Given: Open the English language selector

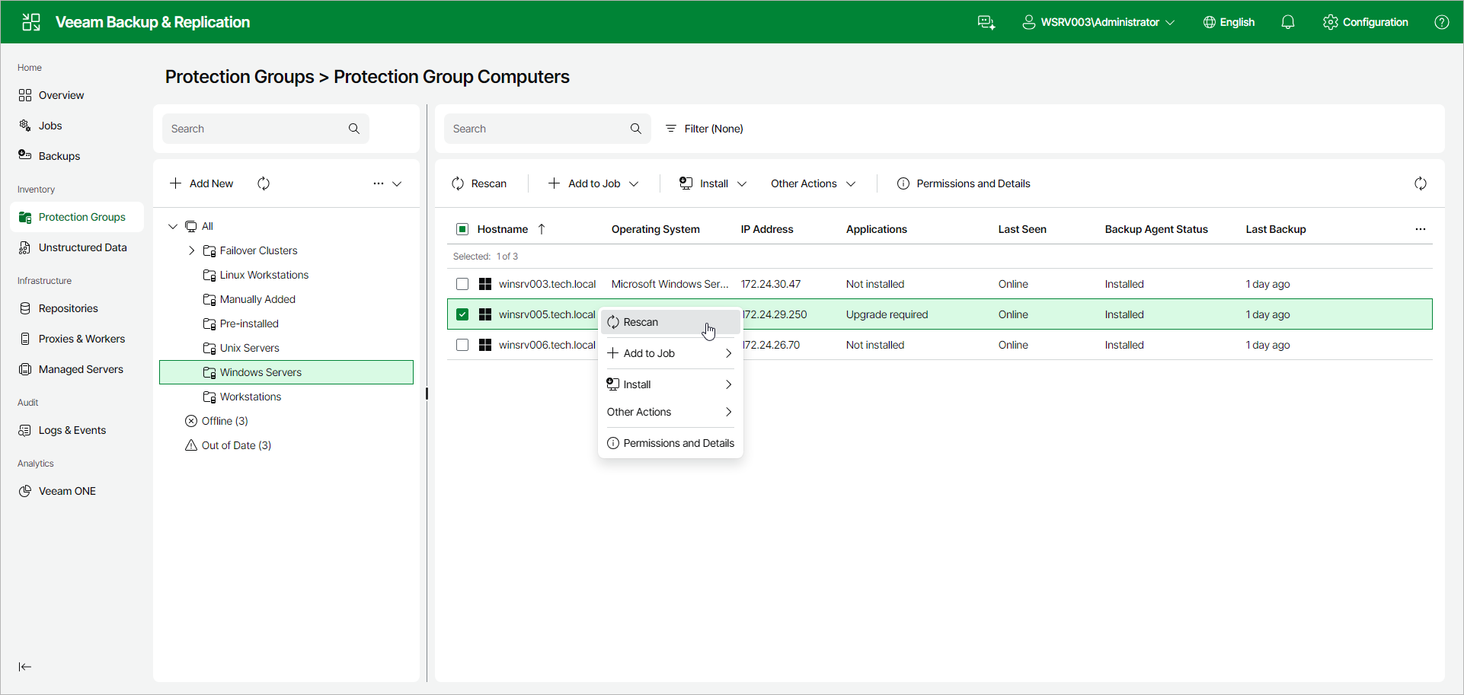Looking at the screenshot, I should [x=1229, y=22].
